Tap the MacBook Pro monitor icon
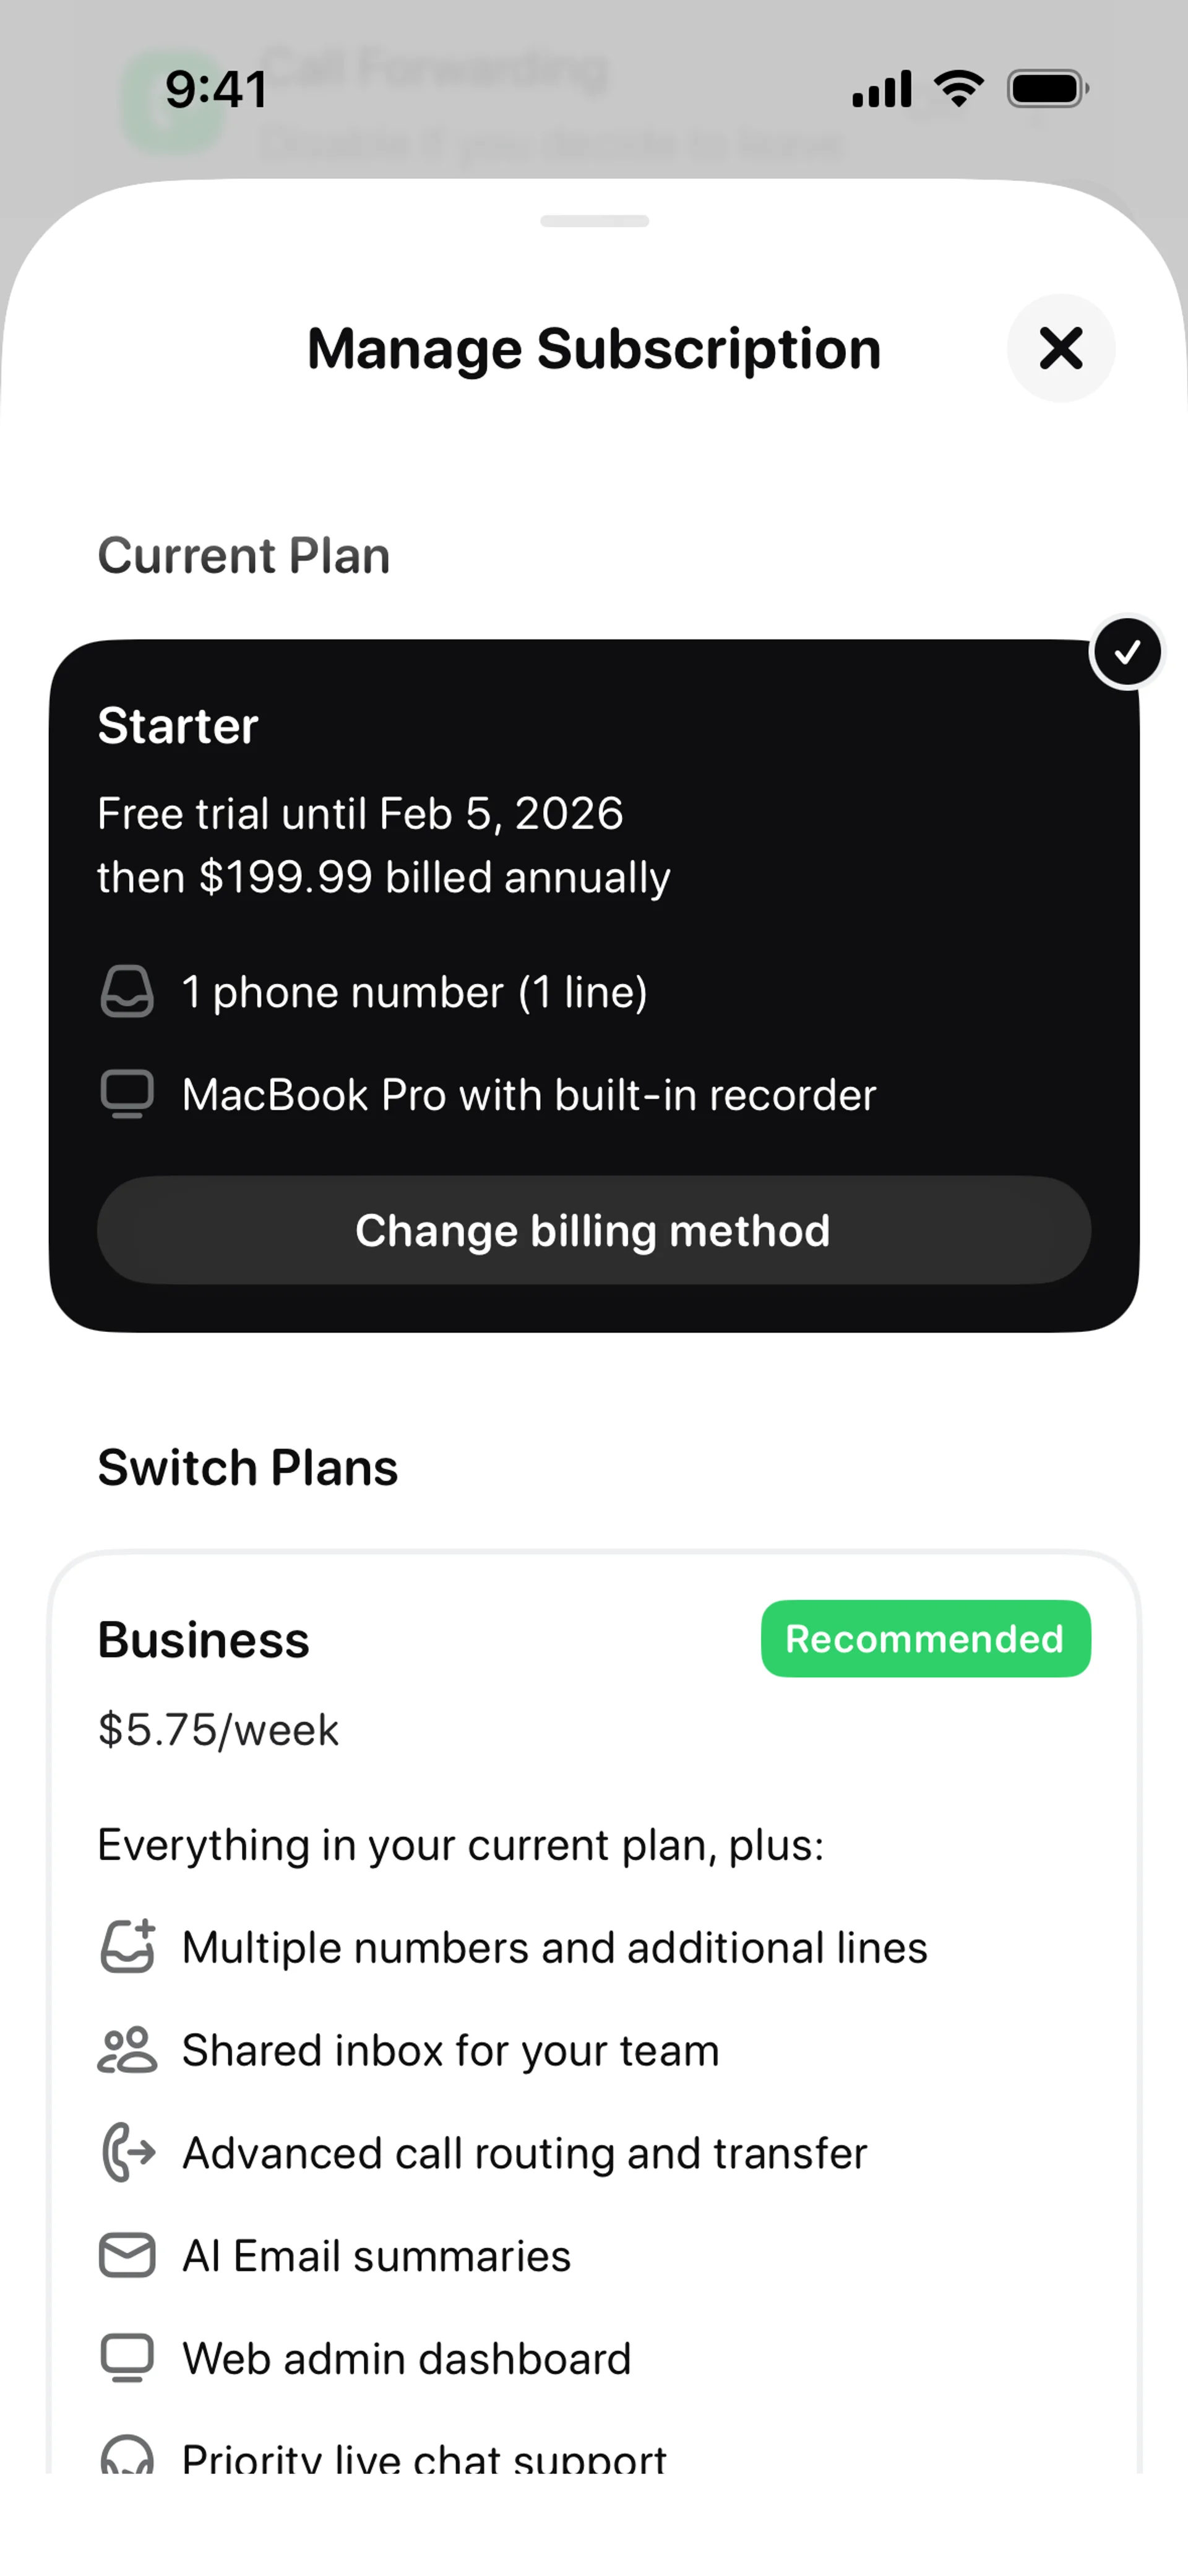Viewport: 1188px width, 2576px height. pyautogui.click(x=127, y=1094)
